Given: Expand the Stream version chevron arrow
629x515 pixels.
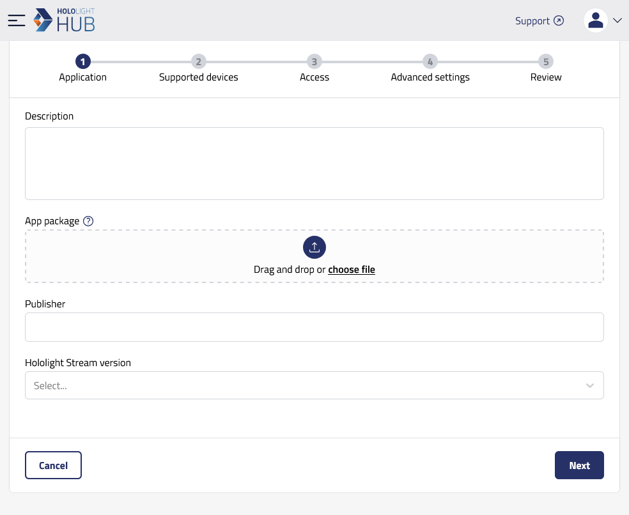Looking at the screenshot, I should point(589,386).
